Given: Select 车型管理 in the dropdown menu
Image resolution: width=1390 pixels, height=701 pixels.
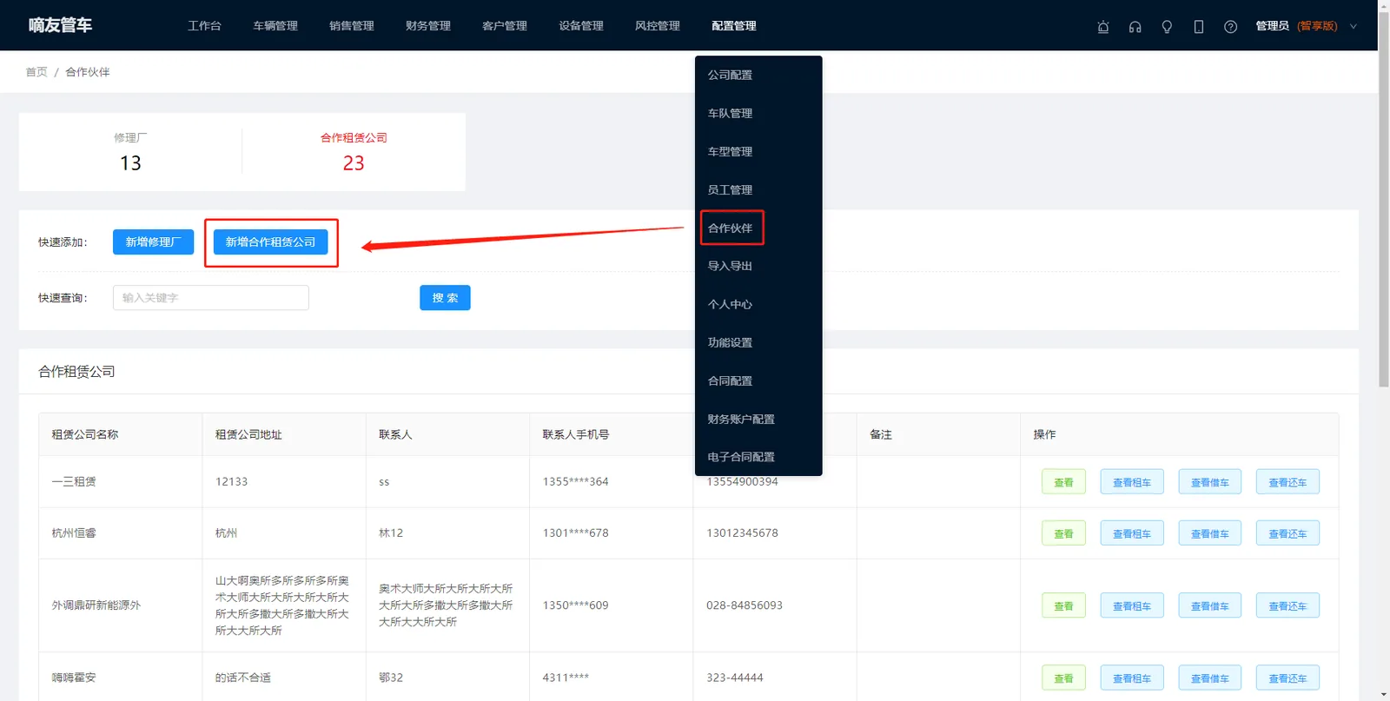Looking at the screenshot, I should [x=758, y=151].
